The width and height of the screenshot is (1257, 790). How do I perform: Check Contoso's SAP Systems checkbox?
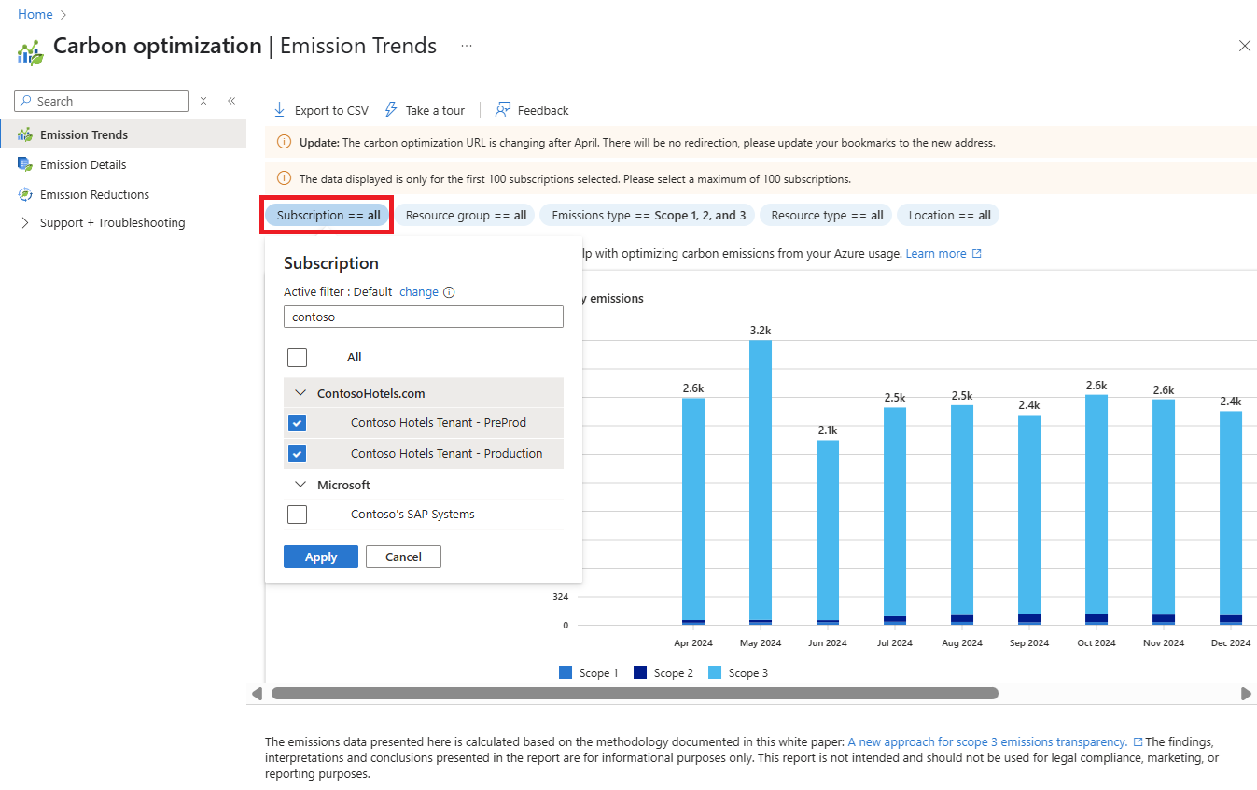[x=297, y=515]
